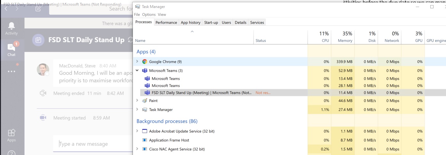Switch to the App history tab
Viewport: 446px width, 155px height.
[191, 22]
